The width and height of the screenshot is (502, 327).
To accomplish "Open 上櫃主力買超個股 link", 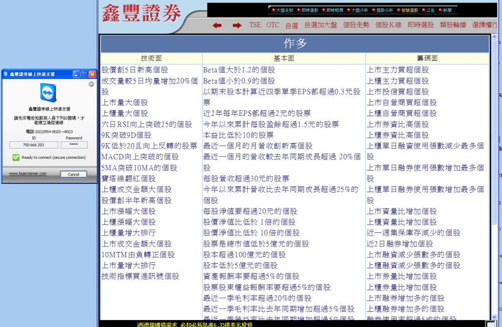I will (x=398, y=81).
